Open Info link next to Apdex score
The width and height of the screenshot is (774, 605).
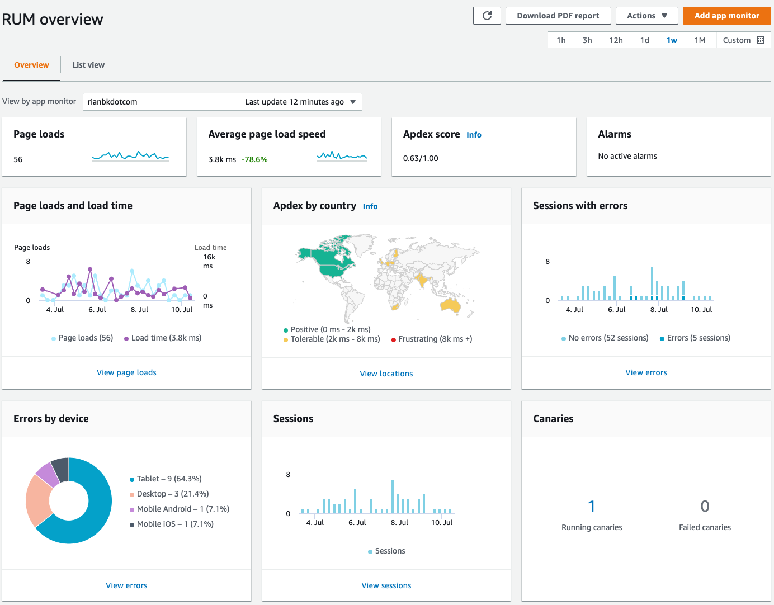(474, 135)
